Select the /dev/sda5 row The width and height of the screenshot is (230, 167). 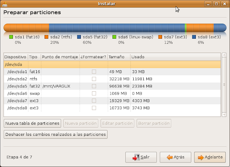click(x=112, y=86)
